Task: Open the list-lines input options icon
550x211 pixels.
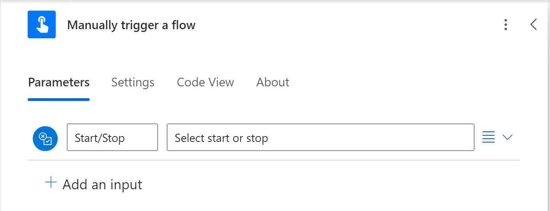Action: pyautogui.click(x=489, y=137)
